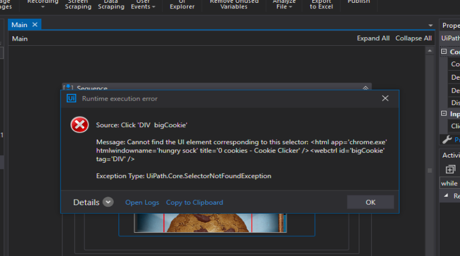Open Logs from the error dialog
This screenshot has width=460, height=256.
[x=142, y=202]
